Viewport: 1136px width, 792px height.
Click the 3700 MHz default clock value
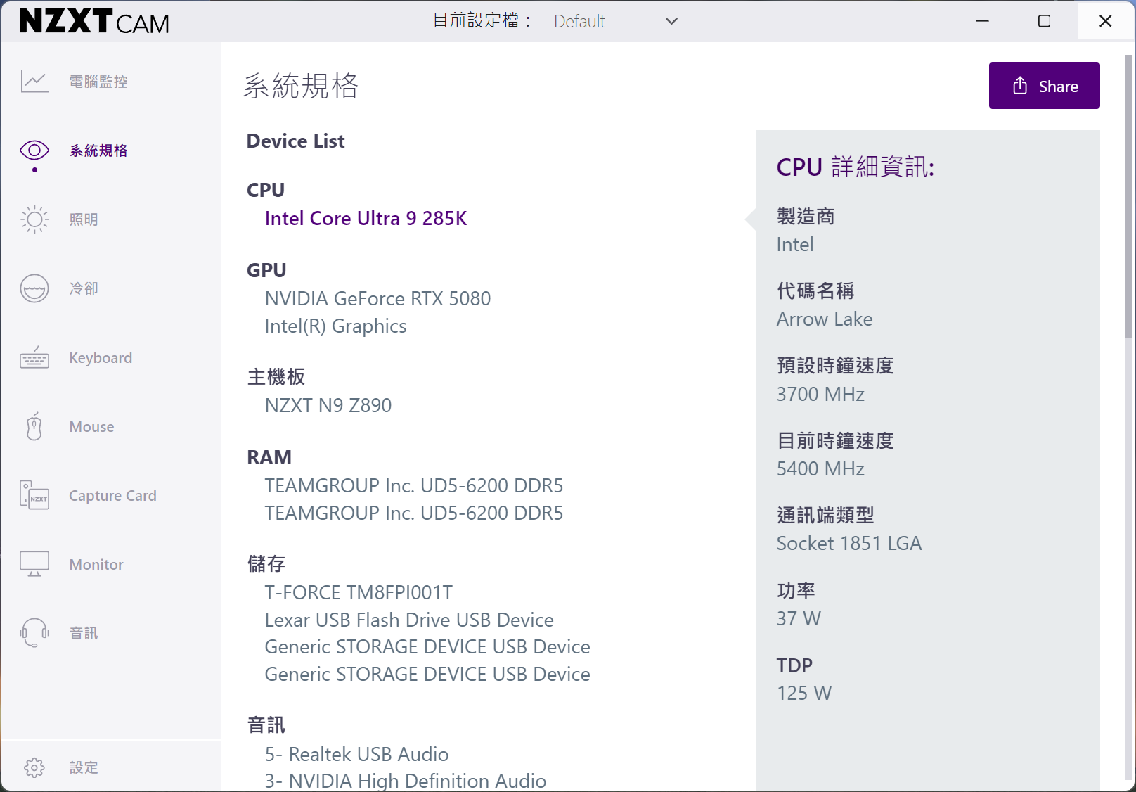pyautogui.click(x=820, y=394)
